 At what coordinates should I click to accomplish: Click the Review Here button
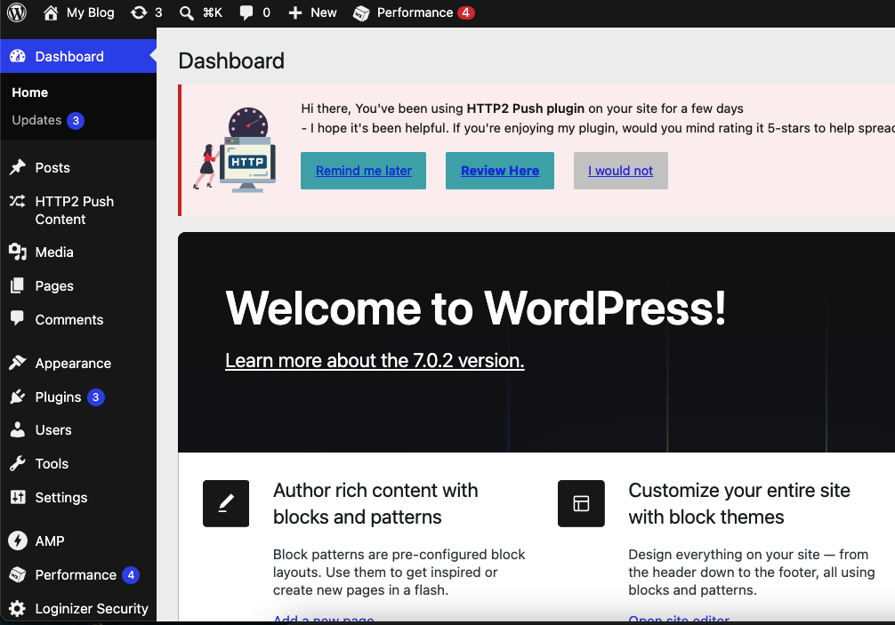(500, 171)
